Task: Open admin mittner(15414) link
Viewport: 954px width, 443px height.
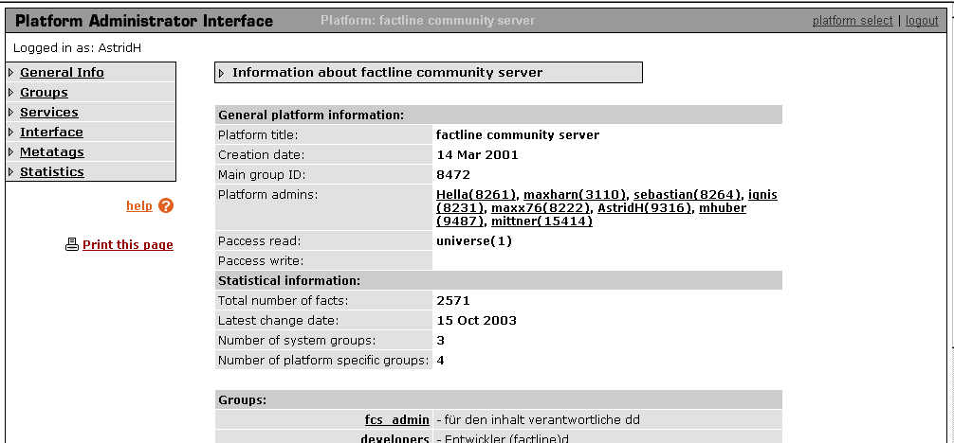Action: (x=541, y=221)
